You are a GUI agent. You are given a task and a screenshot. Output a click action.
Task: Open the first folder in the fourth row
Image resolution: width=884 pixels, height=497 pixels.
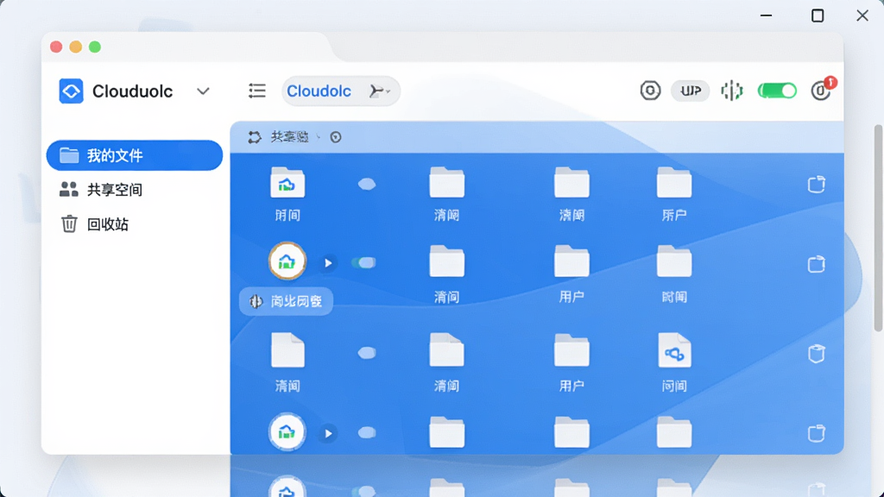point(446,432)
